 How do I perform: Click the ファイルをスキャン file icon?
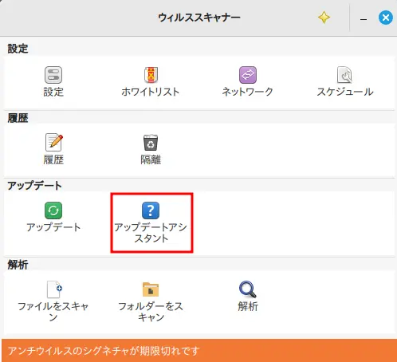click(54, 289)
